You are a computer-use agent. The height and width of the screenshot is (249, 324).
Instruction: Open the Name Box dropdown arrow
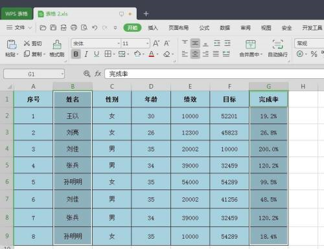tap(62, 74)
